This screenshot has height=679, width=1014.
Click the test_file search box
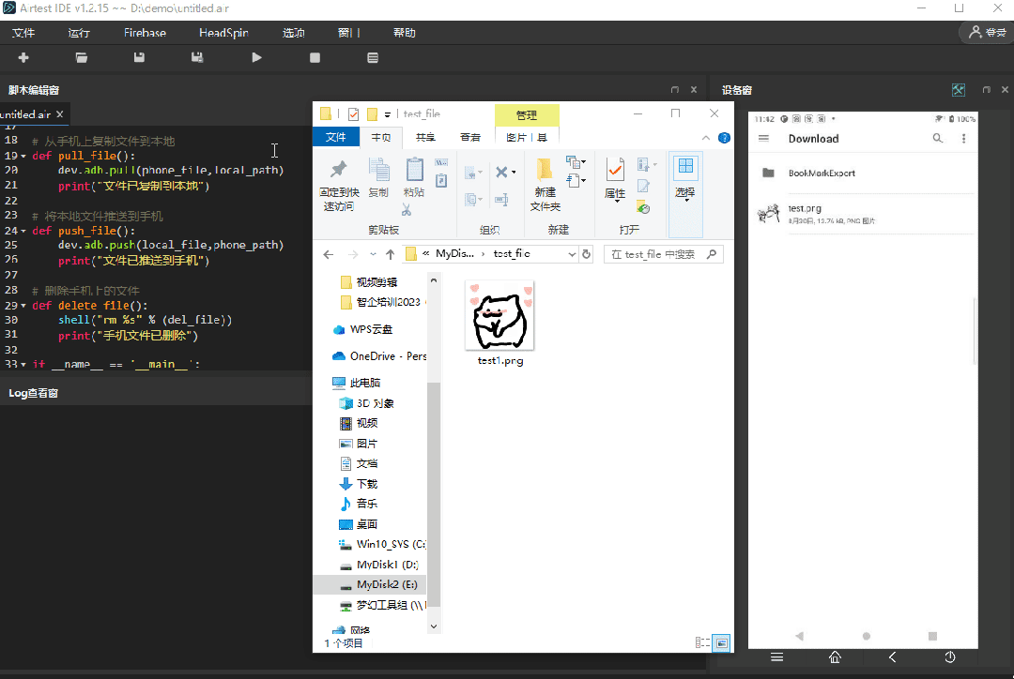(663, 254)
